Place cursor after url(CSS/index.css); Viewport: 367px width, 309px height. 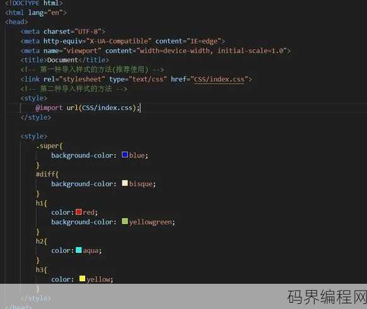(x=140, y=108)
